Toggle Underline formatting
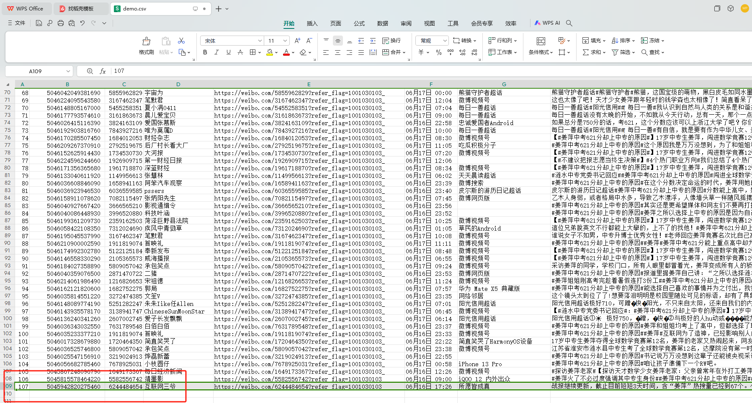752x403 pixels. [x=228, y=52]
